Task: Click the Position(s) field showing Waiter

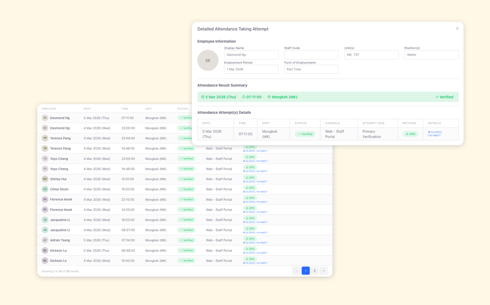Action: (431, 55)
